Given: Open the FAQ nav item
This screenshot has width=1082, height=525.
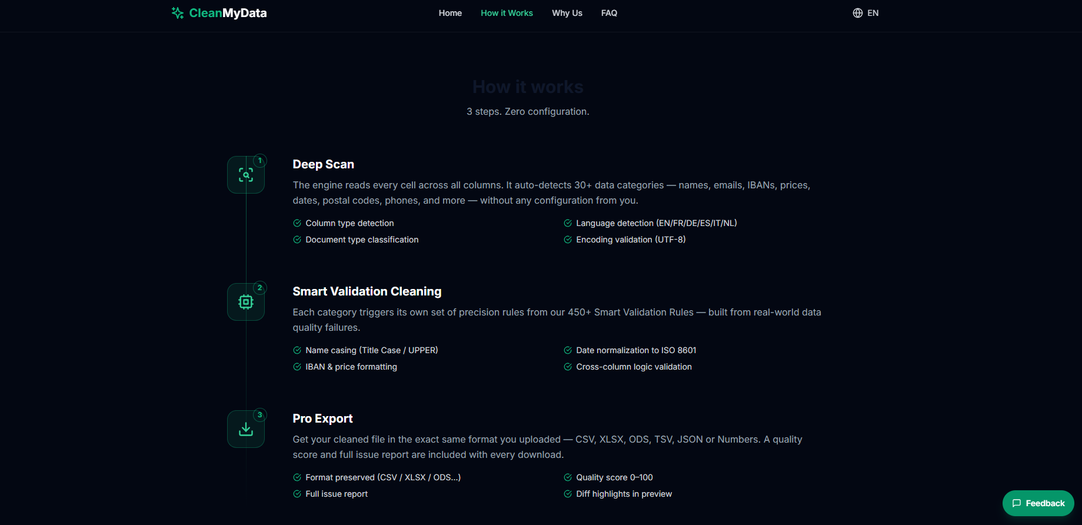Looking at the screenshot, I should [x=609, y=13].
